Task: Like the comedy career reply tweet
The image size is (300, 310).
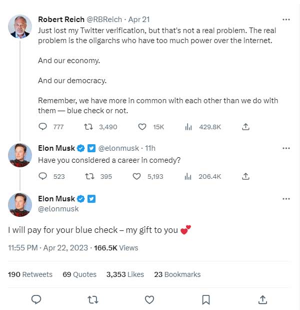Action: [137, 176]
